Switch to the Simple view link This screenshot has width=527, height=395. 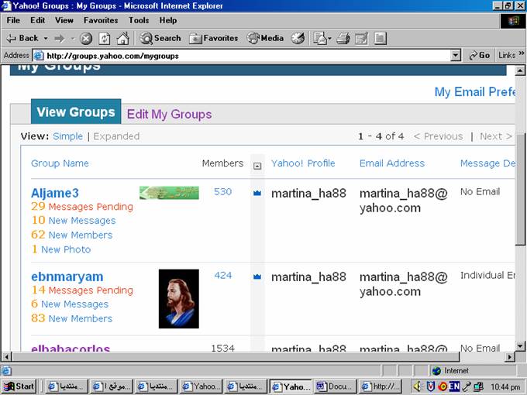point(67,136)
